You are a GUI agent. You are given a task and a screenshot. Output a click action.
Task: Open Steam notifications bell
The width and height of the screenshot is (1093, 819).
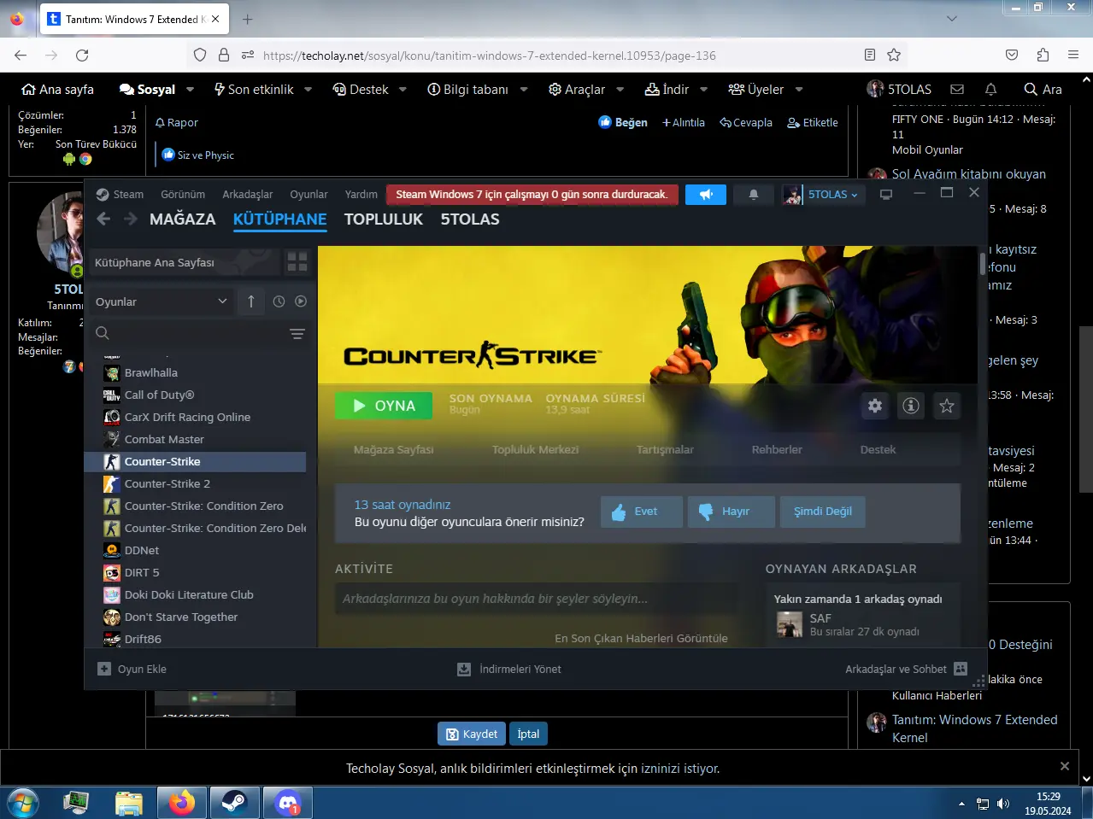754,195
